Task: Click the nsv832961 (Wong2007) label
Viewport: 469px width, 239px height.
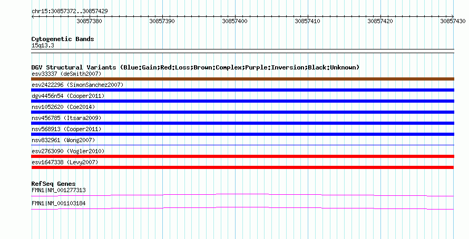Action: (x=63, y=140)
